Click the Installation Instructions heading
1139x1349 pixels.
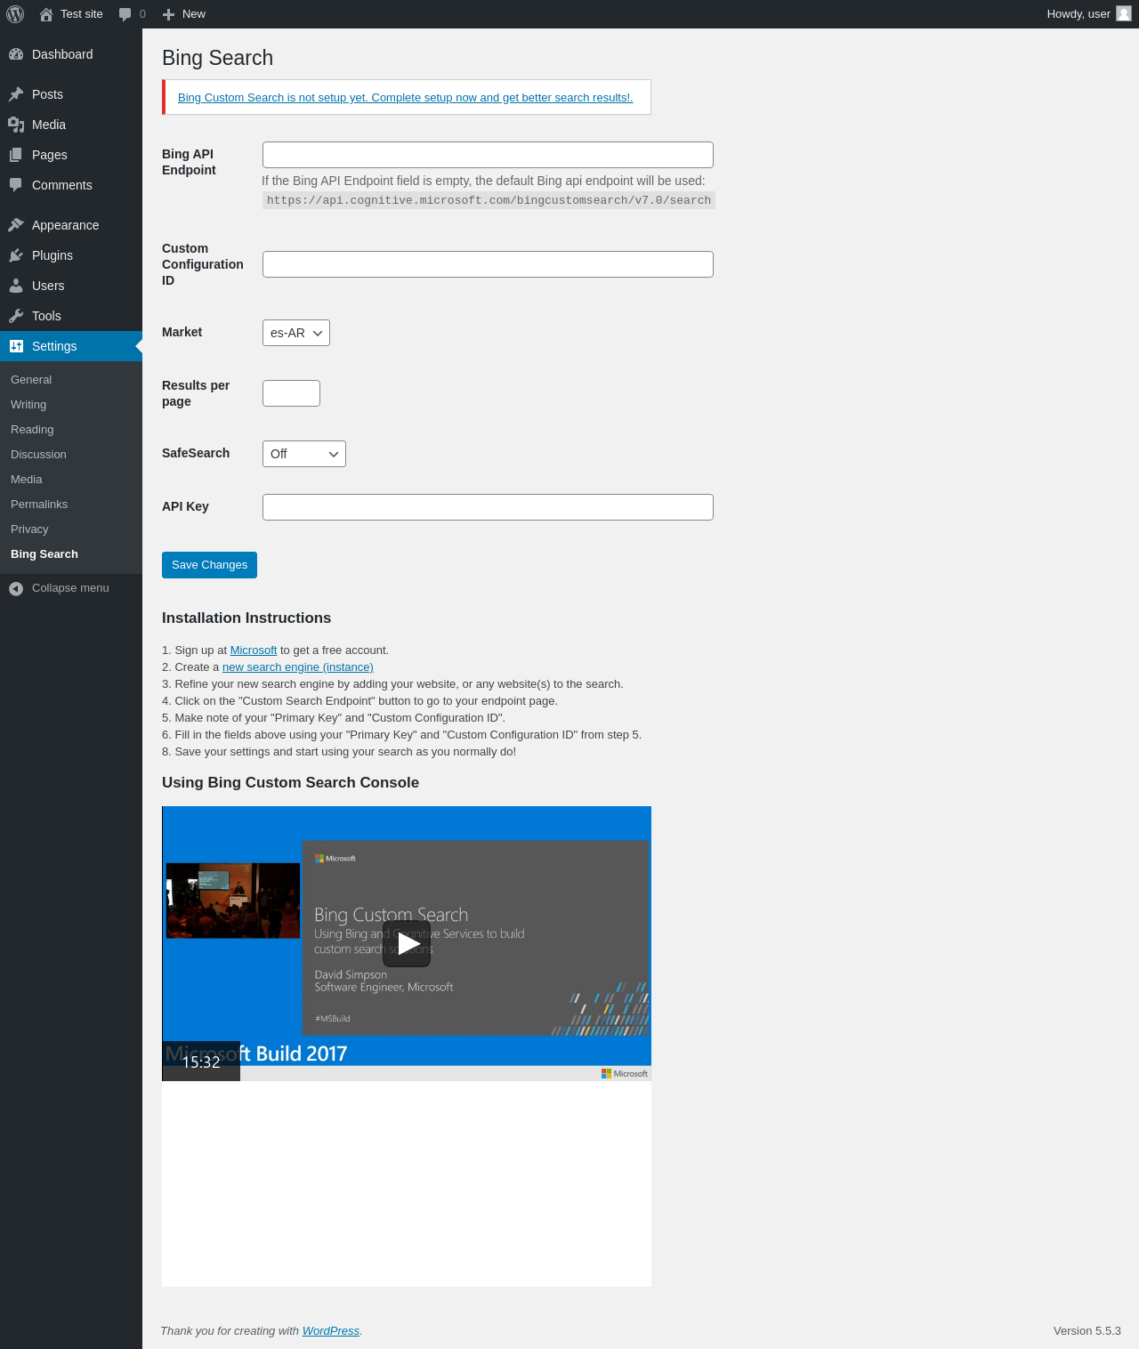click(x=246, y=618)
